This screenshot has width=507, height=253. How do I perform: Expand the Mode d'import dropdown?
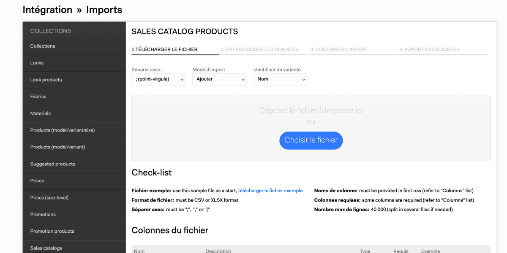(x=219, y=79)
